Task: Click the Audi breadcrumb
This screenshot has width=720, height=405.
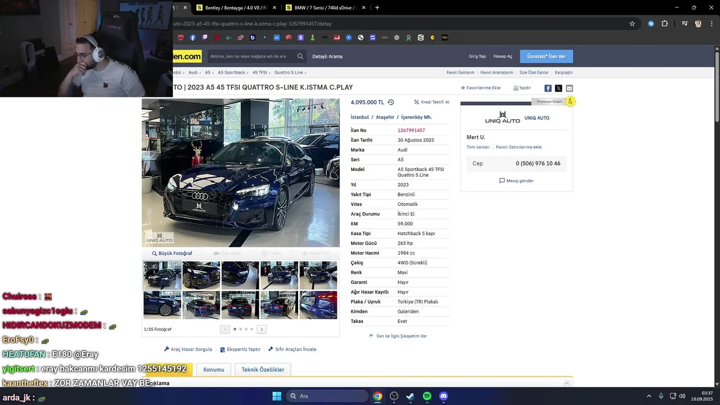Action: [193, 73]
